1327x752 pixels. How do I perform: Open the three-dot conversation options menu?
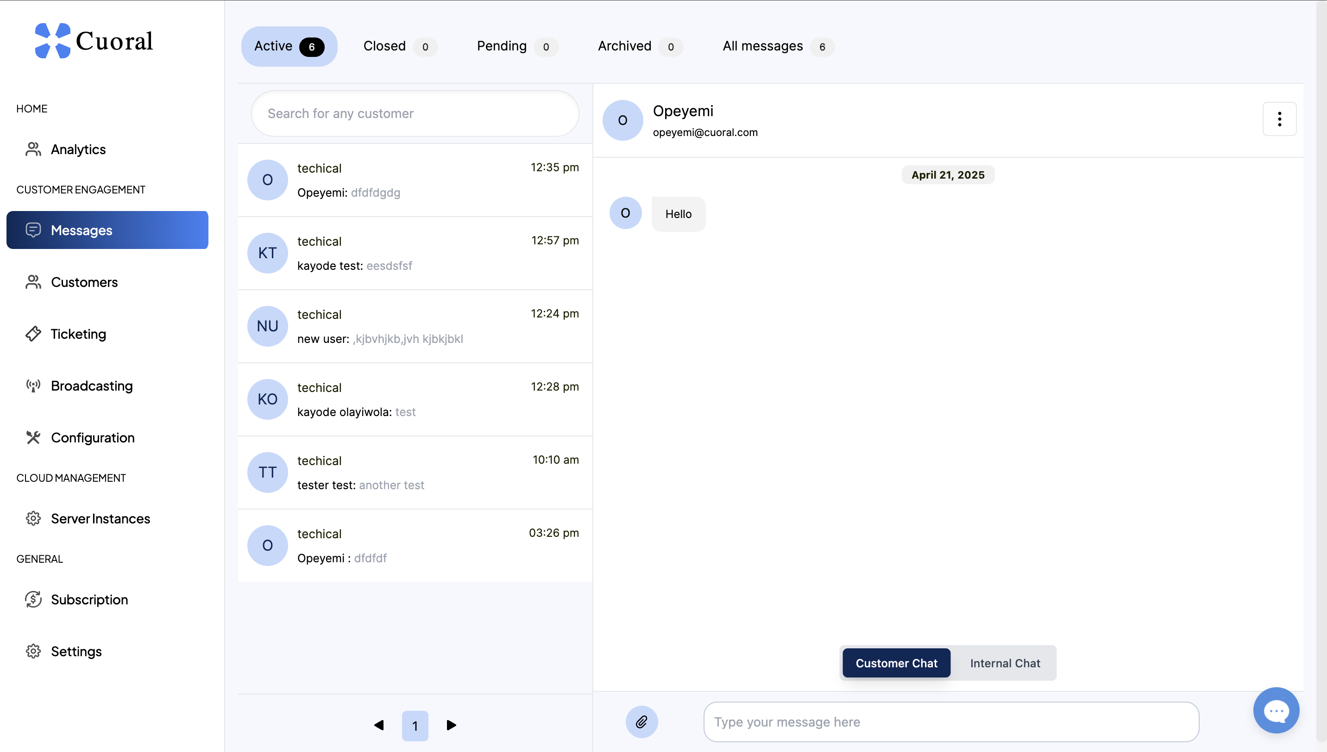point(1279,119)
